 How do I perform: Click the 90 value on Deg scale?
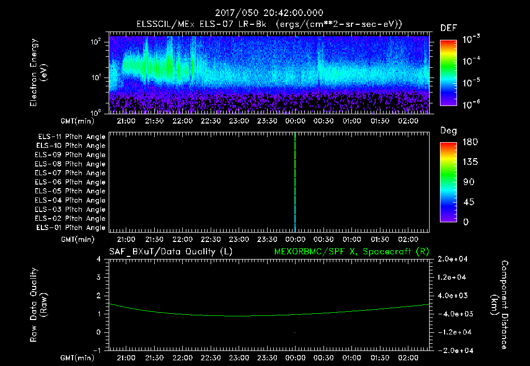(469, 182)
